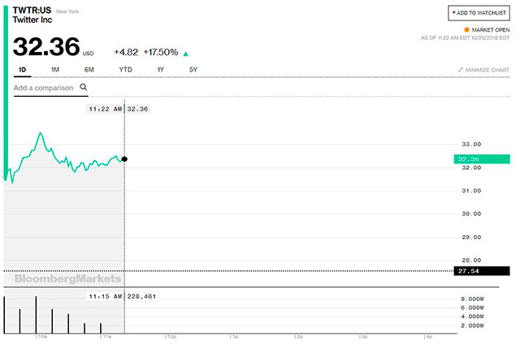Click the USD currency label
Image resolution: width=520 pixels, height=344 pixels.
[89, 54]
